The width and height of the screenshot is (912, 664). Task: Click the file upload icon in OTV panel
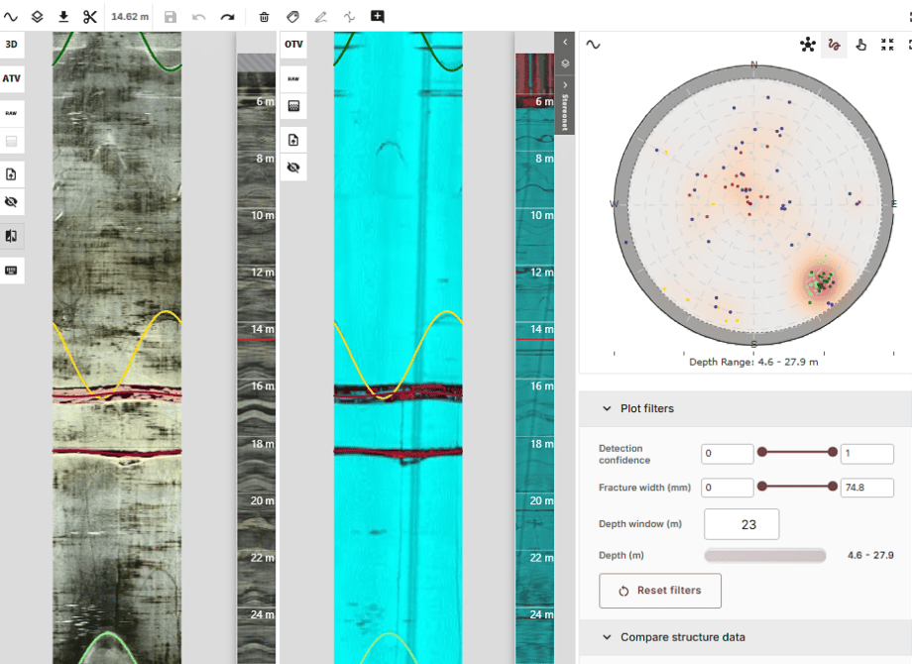click(x=293, y=140)
